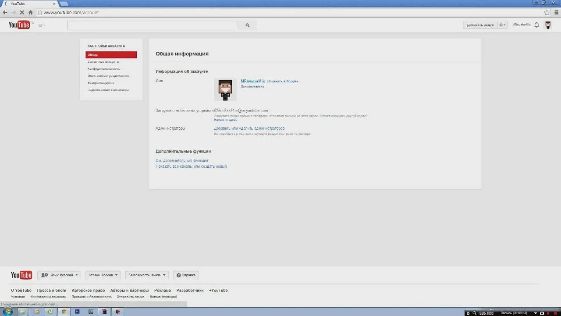
Task: Open the Безопасность: выкл. safety dropdown
Action: (x=147, y=275)
